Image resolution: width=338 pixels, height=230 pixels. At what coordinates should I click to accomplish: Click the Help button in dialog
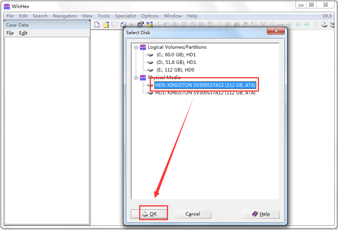[261, 214]
